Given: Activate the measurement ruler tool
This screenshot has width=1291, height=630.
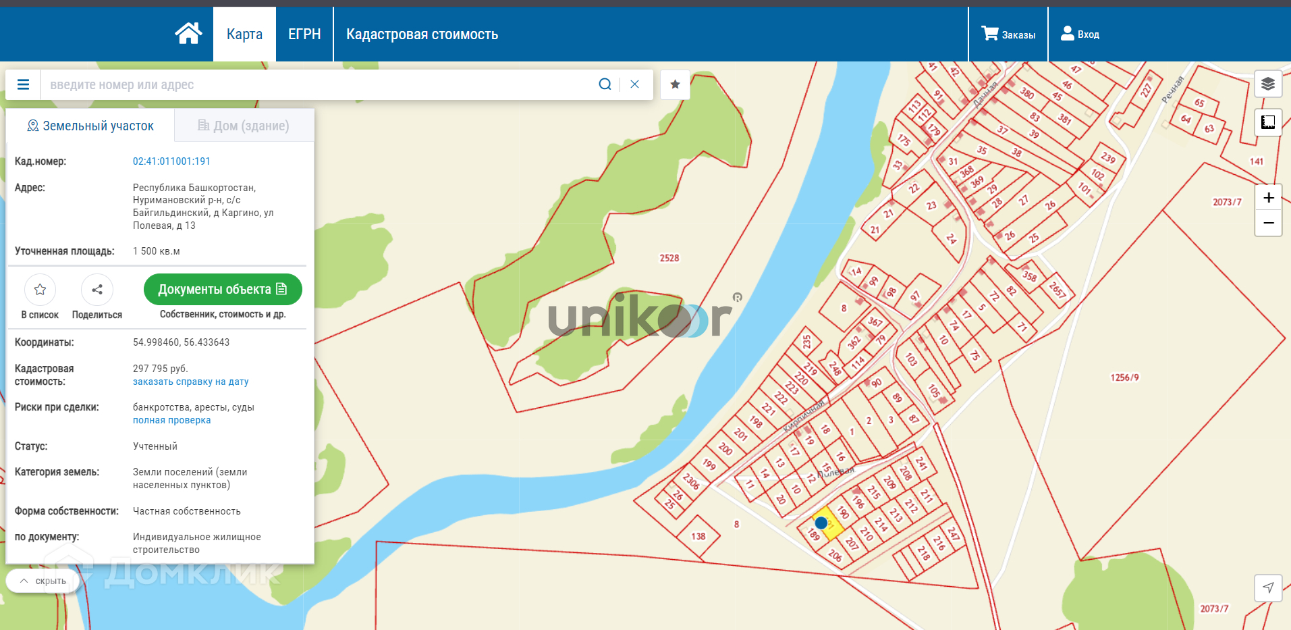Looking at the screenshot, I should 1267,122.
